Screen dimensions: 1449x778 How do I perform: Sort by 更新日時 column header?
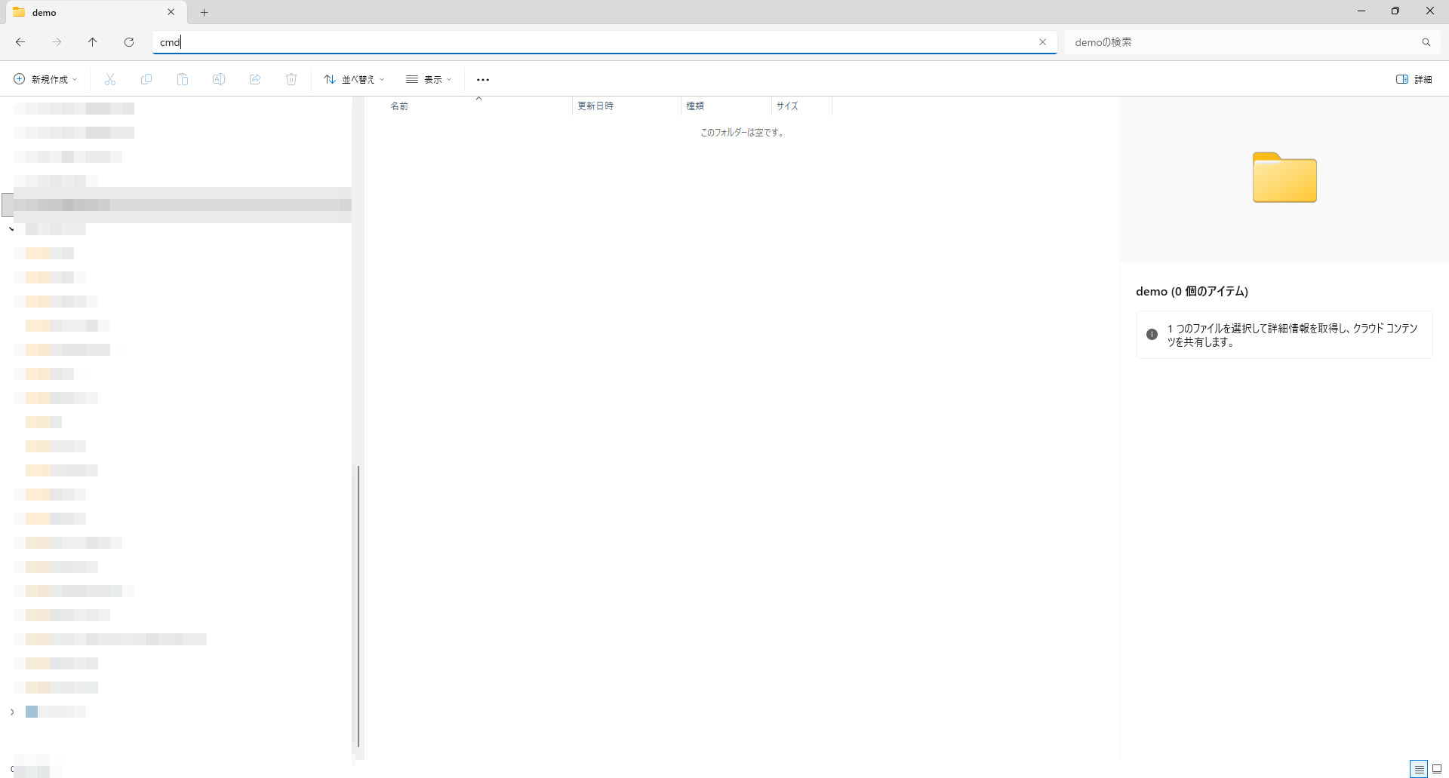[626, 106]
